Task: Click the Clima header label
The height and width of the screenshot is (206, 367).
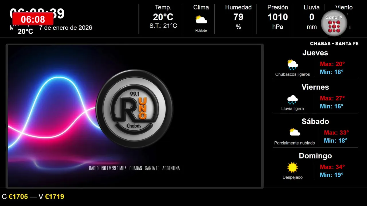Action: 201,7
